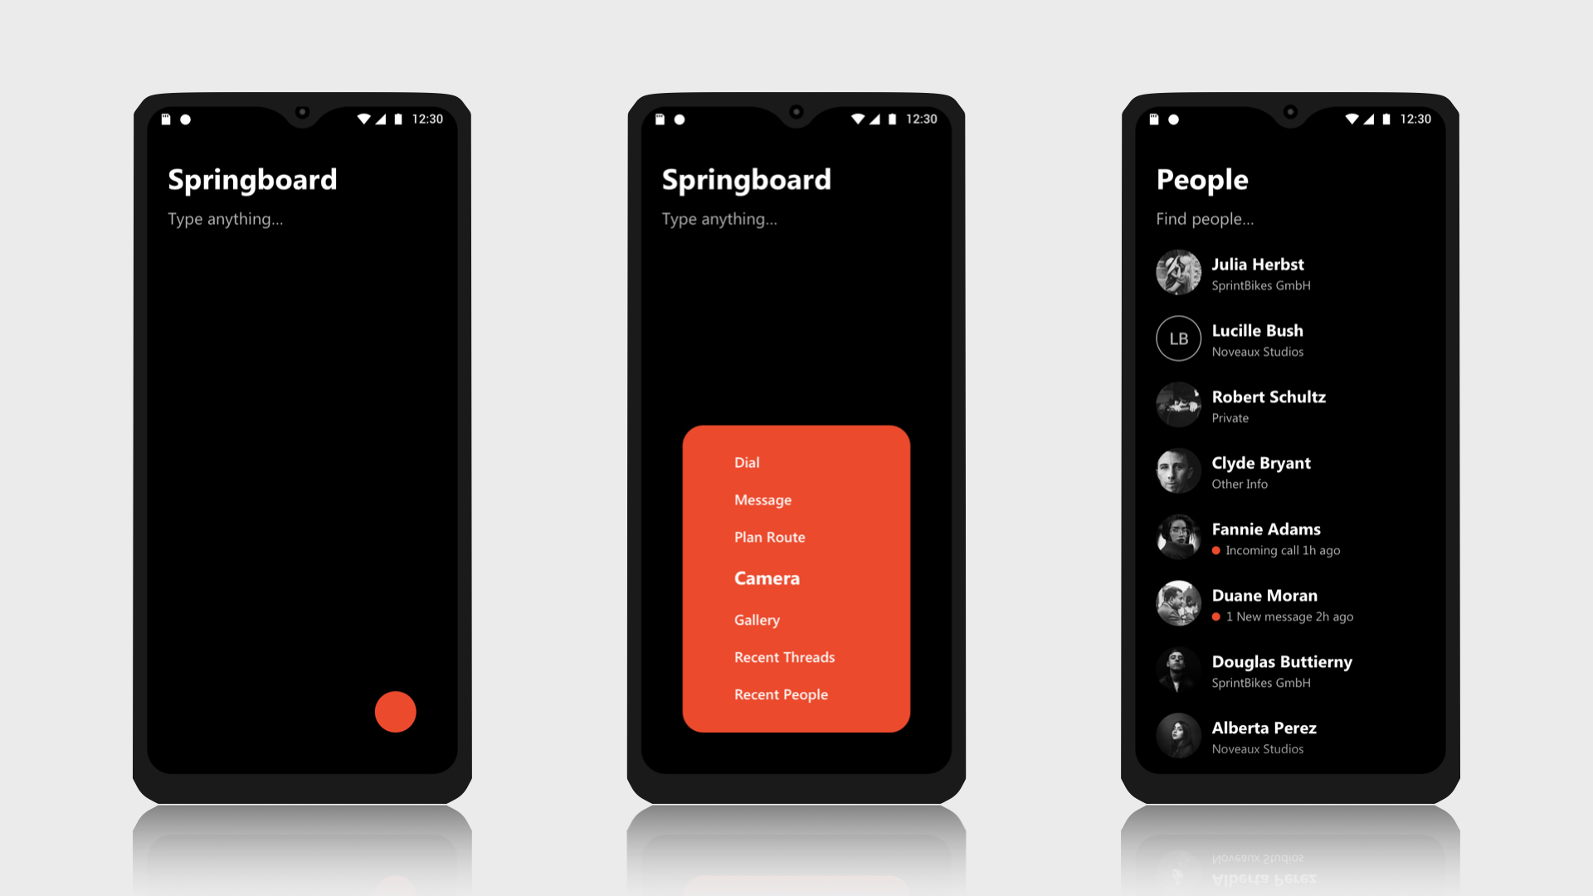1593x896 pixels.
Task: Select Recent Threads in the menu
Action: [784, 656]
